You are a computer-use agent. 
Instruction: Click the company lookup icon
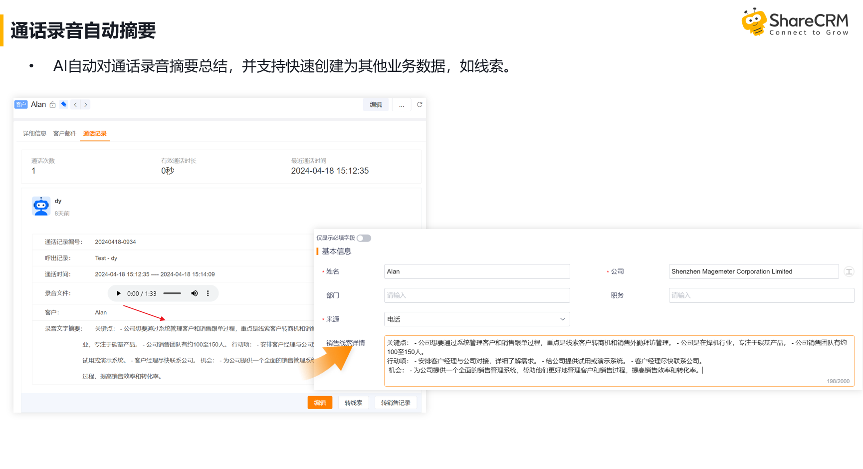[849, 271]
